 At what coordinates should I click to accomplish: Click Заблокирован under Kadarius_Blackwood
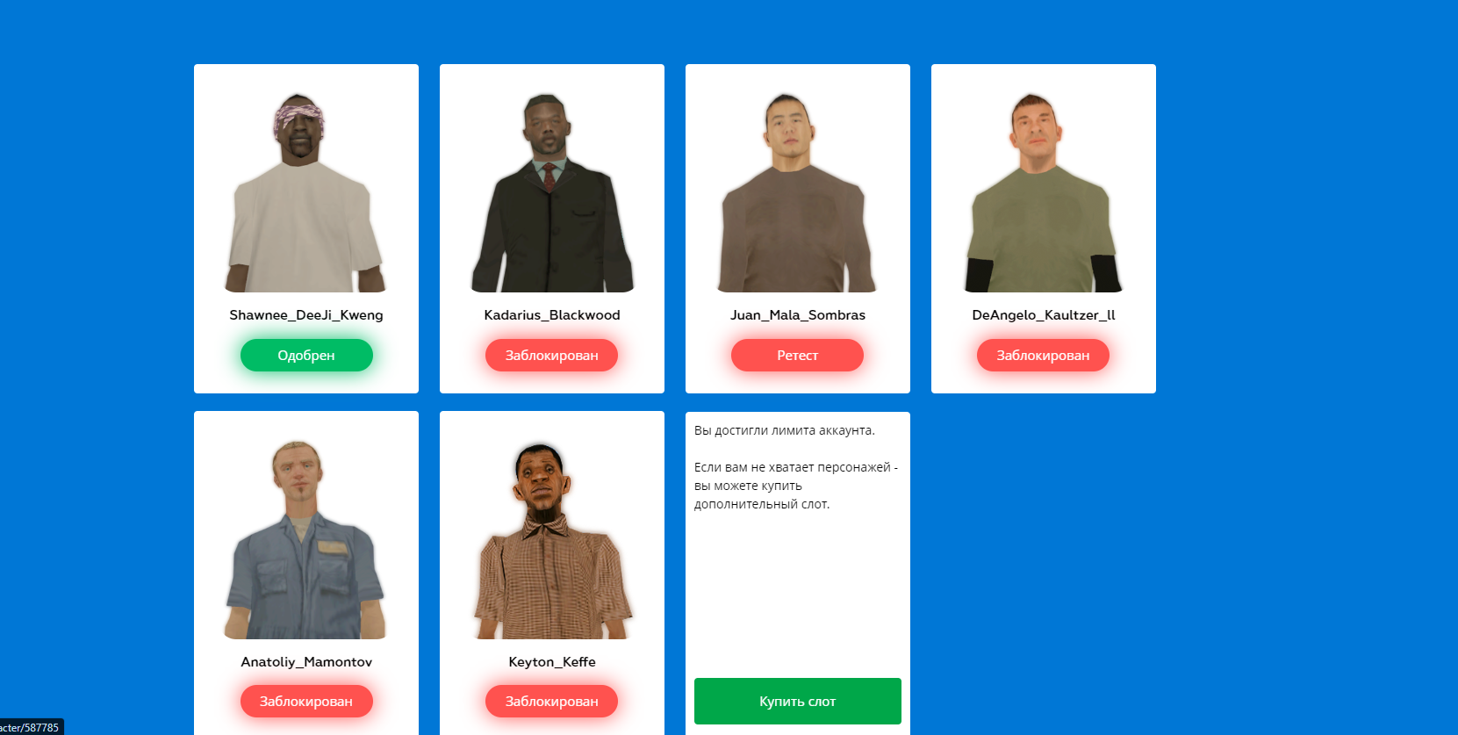(552, 356)
